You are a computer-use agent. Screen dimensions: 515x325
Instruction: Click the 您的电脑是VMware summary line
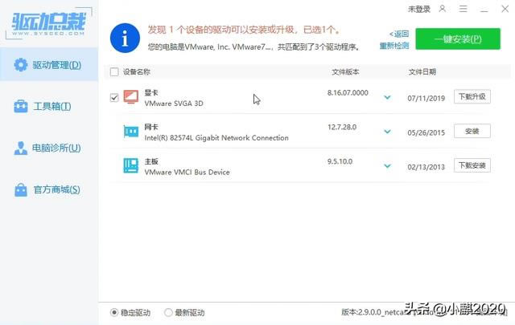click(x=253, y=47)
